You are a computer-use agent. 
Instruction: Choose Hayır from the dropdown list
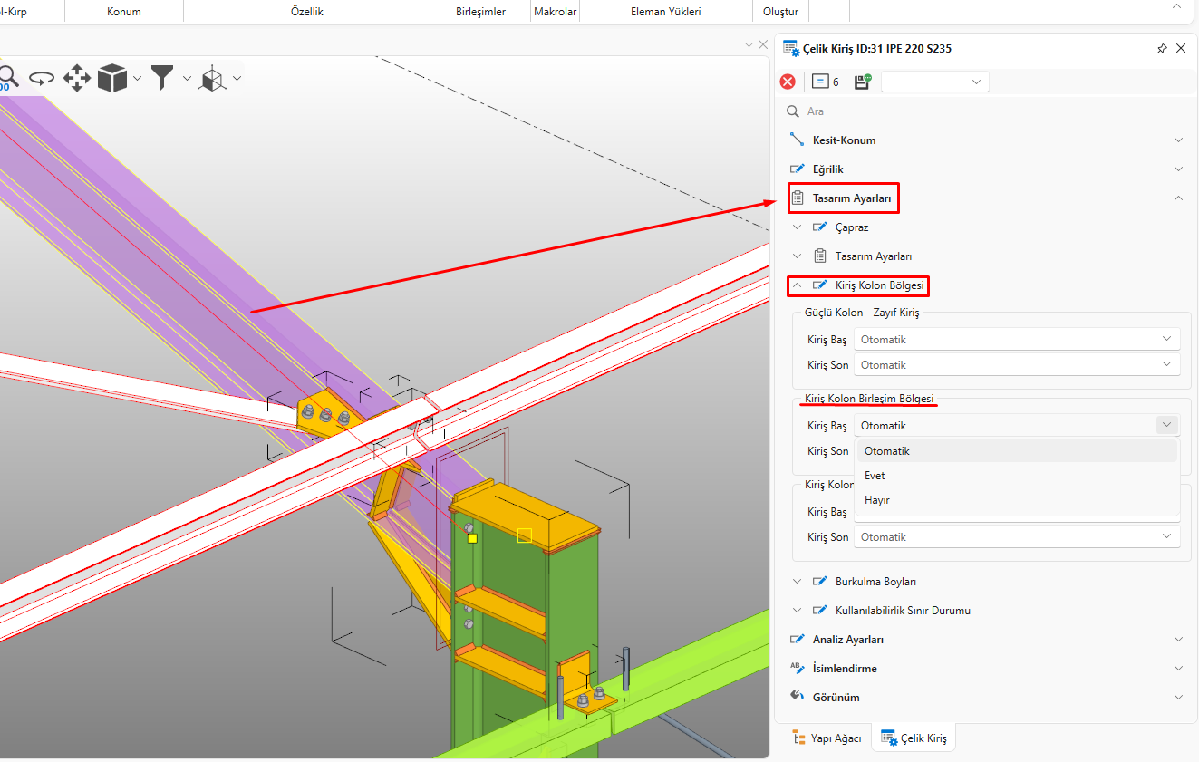(x=876, y=500)
